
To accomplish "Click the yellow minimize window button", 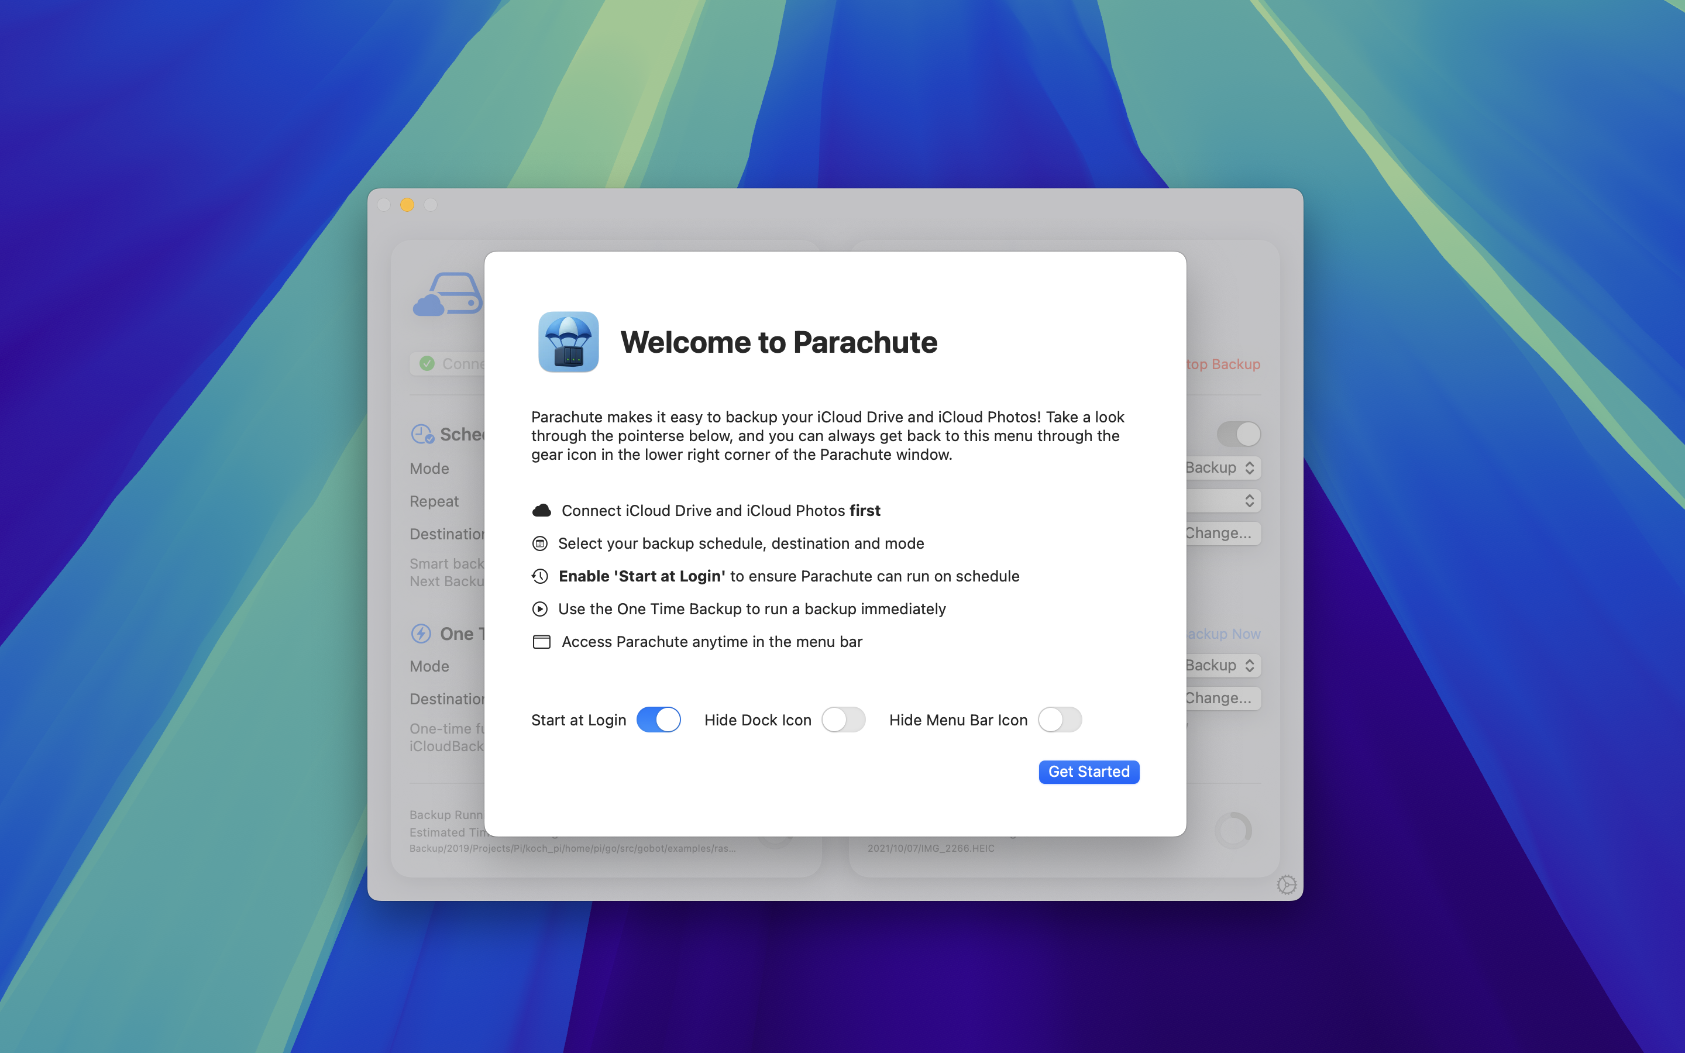I will pyautogui.click(x=407, y=205).
